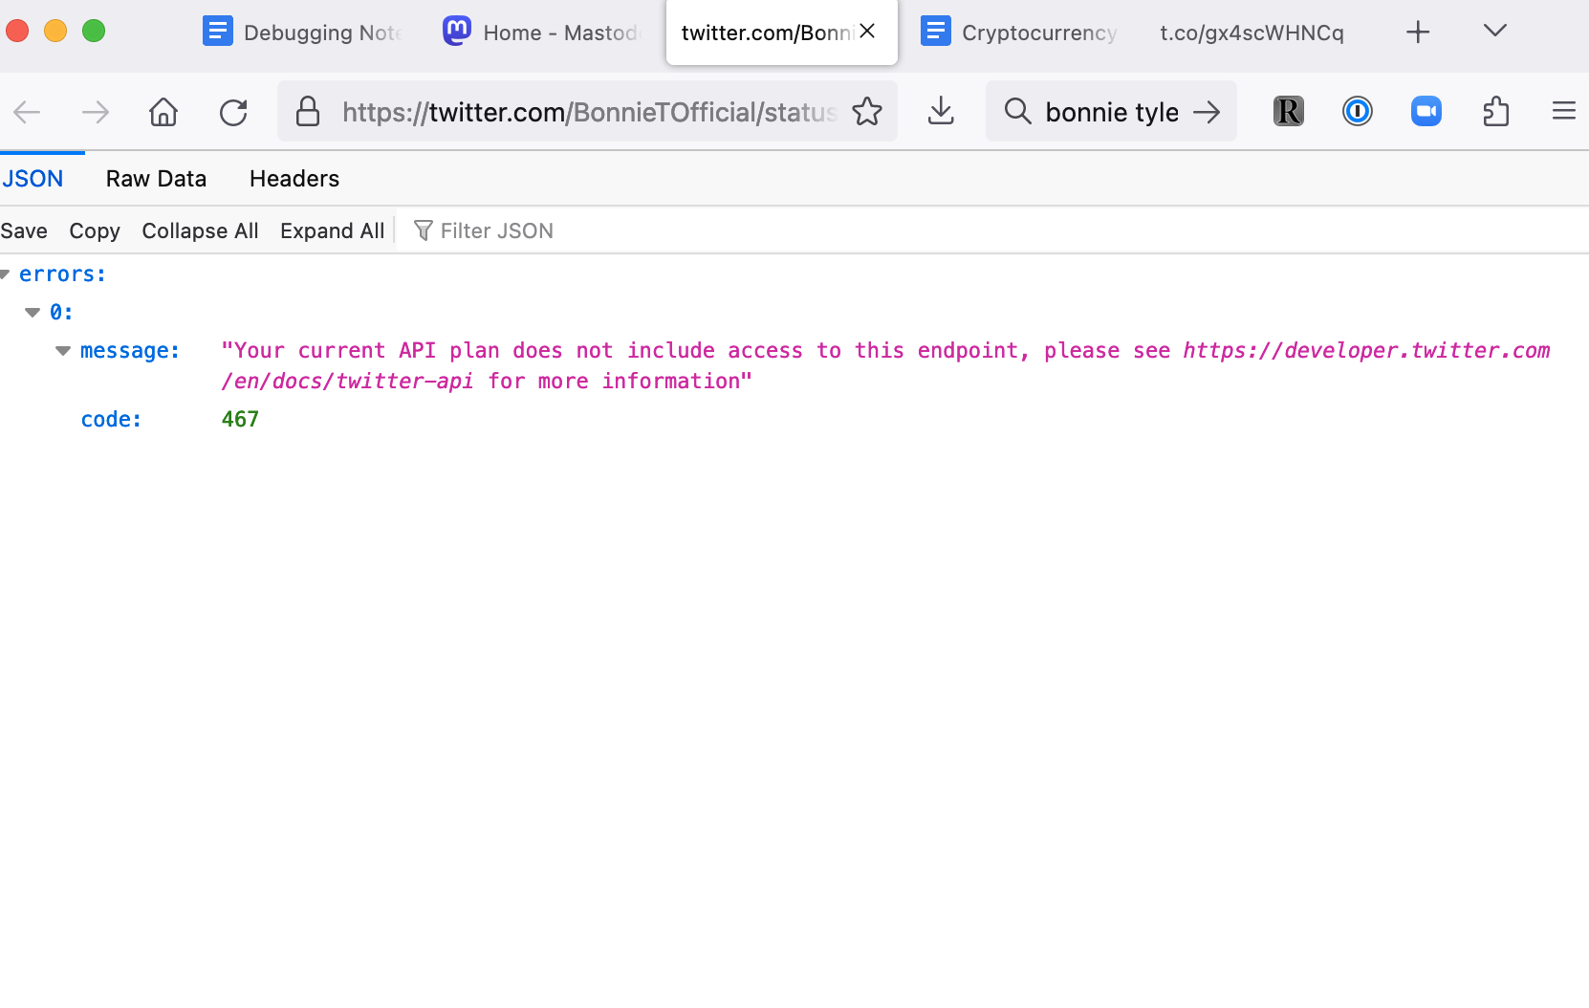Reload the current page
Image resolution: width=1589 pixels, height=1008 pixels.
(233, 112)
